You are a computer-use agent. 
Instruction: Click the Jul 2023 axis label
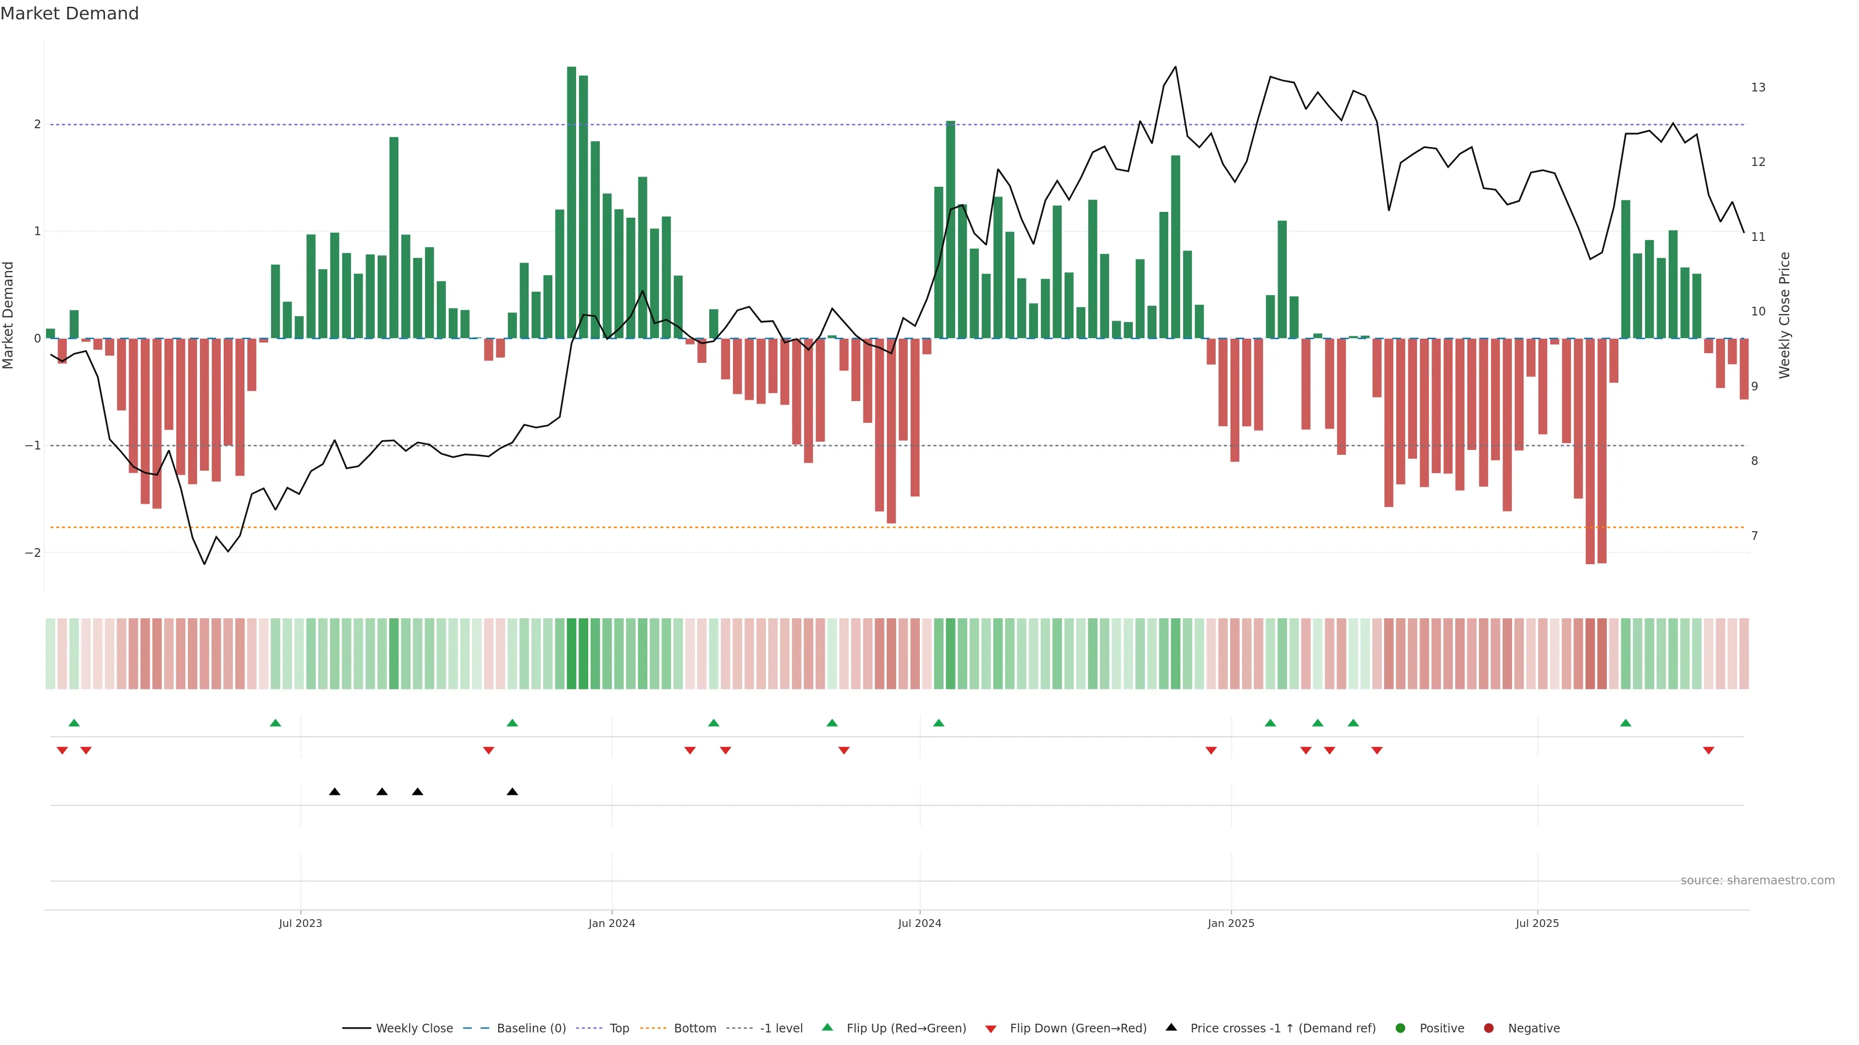[x=300, y=923]
